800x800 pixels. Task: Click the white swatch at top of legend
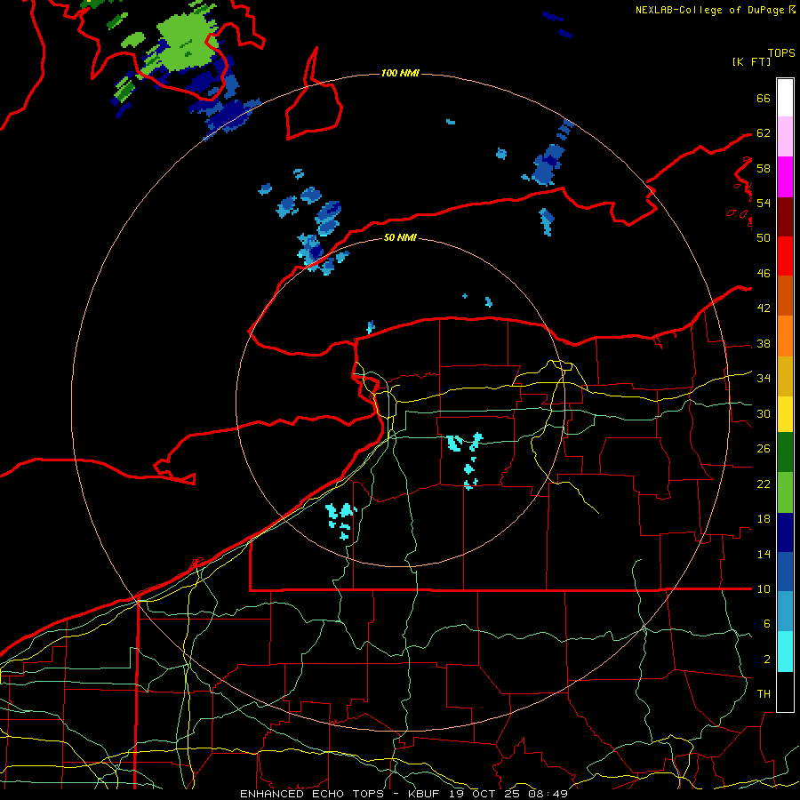tap(785, 98)
